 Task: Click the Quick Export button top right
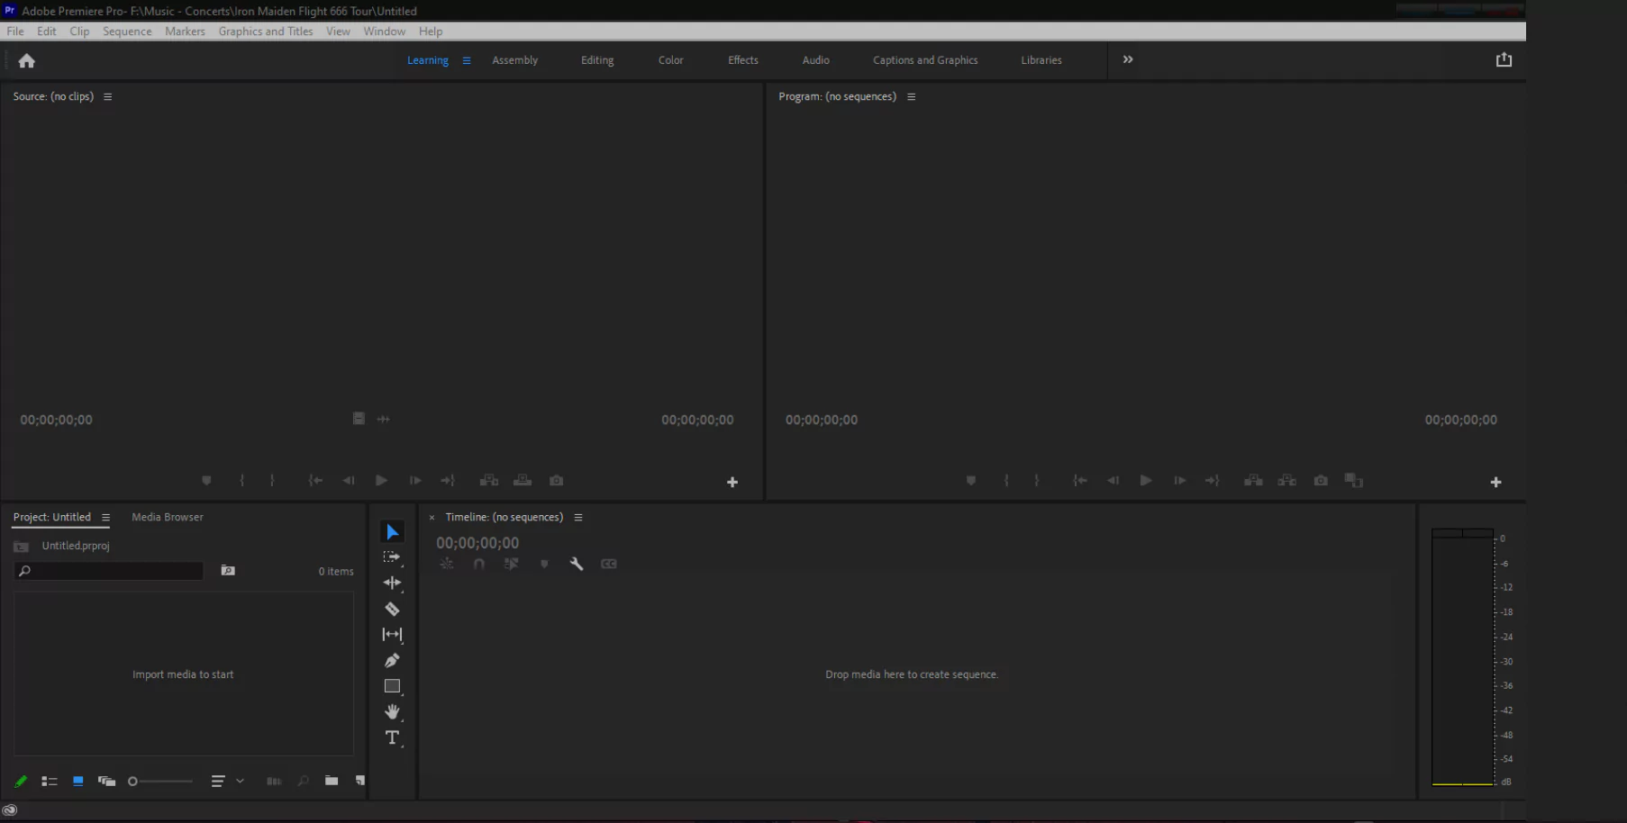[1504, 59]
